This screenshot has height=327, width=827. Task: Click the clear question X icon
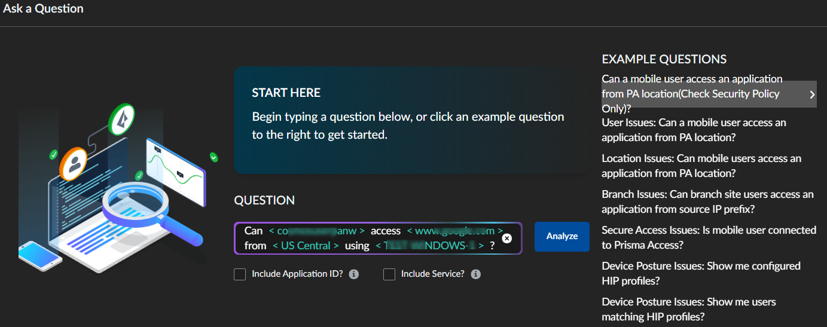tap(506, 238)
